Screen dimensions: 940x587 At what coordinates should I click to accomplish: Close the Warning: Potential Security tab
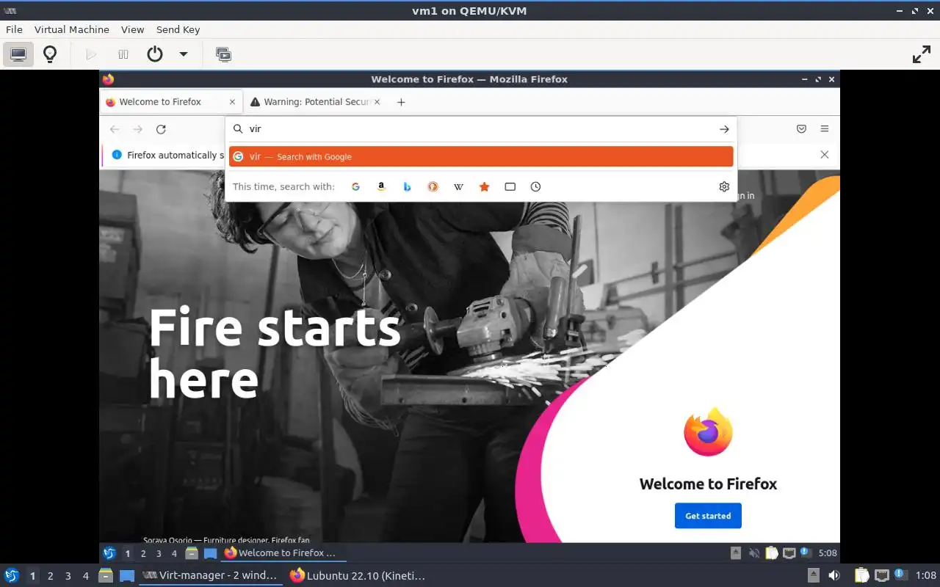(377, 102)
